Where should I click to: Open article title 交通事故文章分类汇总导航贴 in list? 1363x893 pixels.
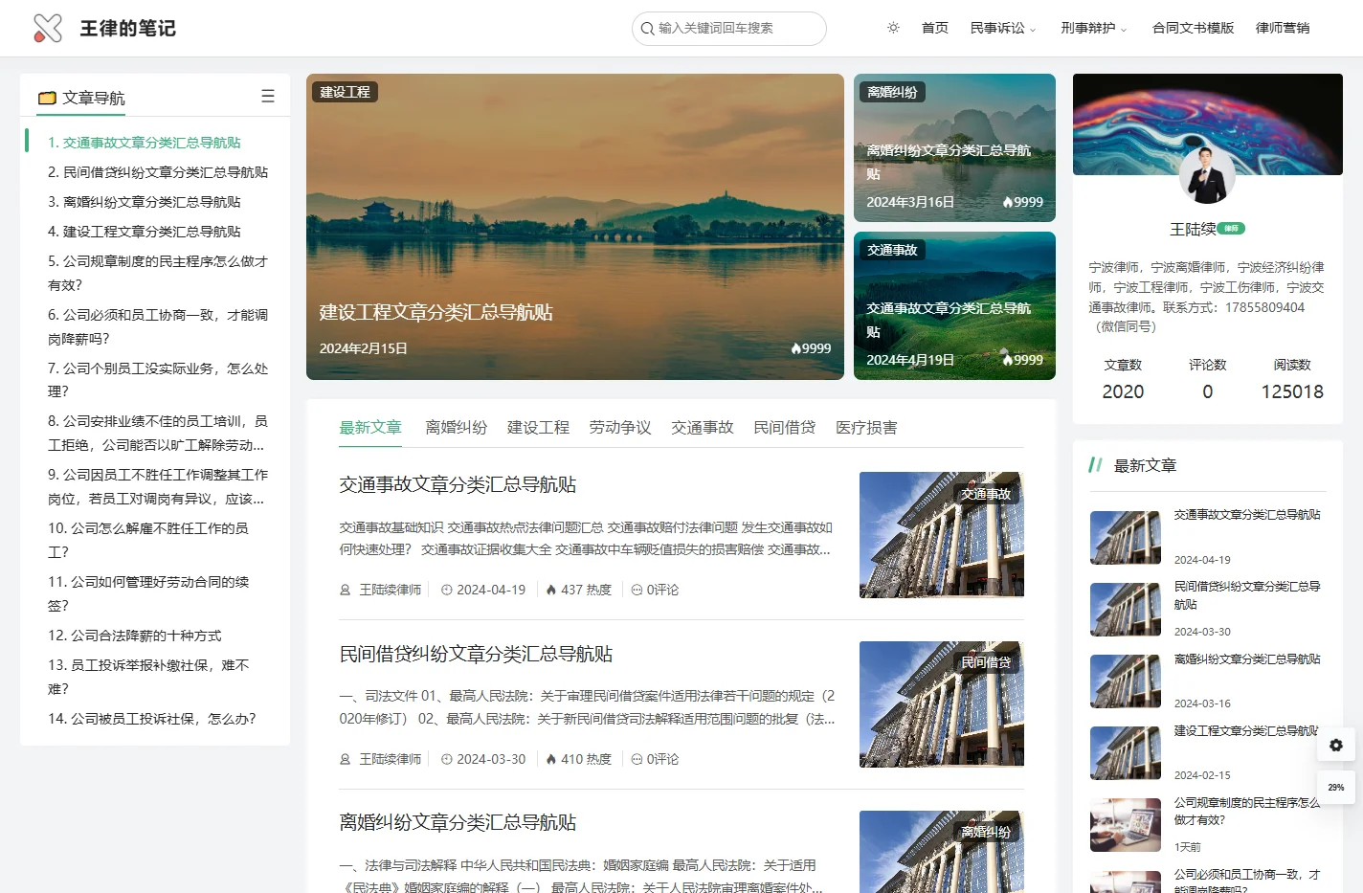pos(458,484)
